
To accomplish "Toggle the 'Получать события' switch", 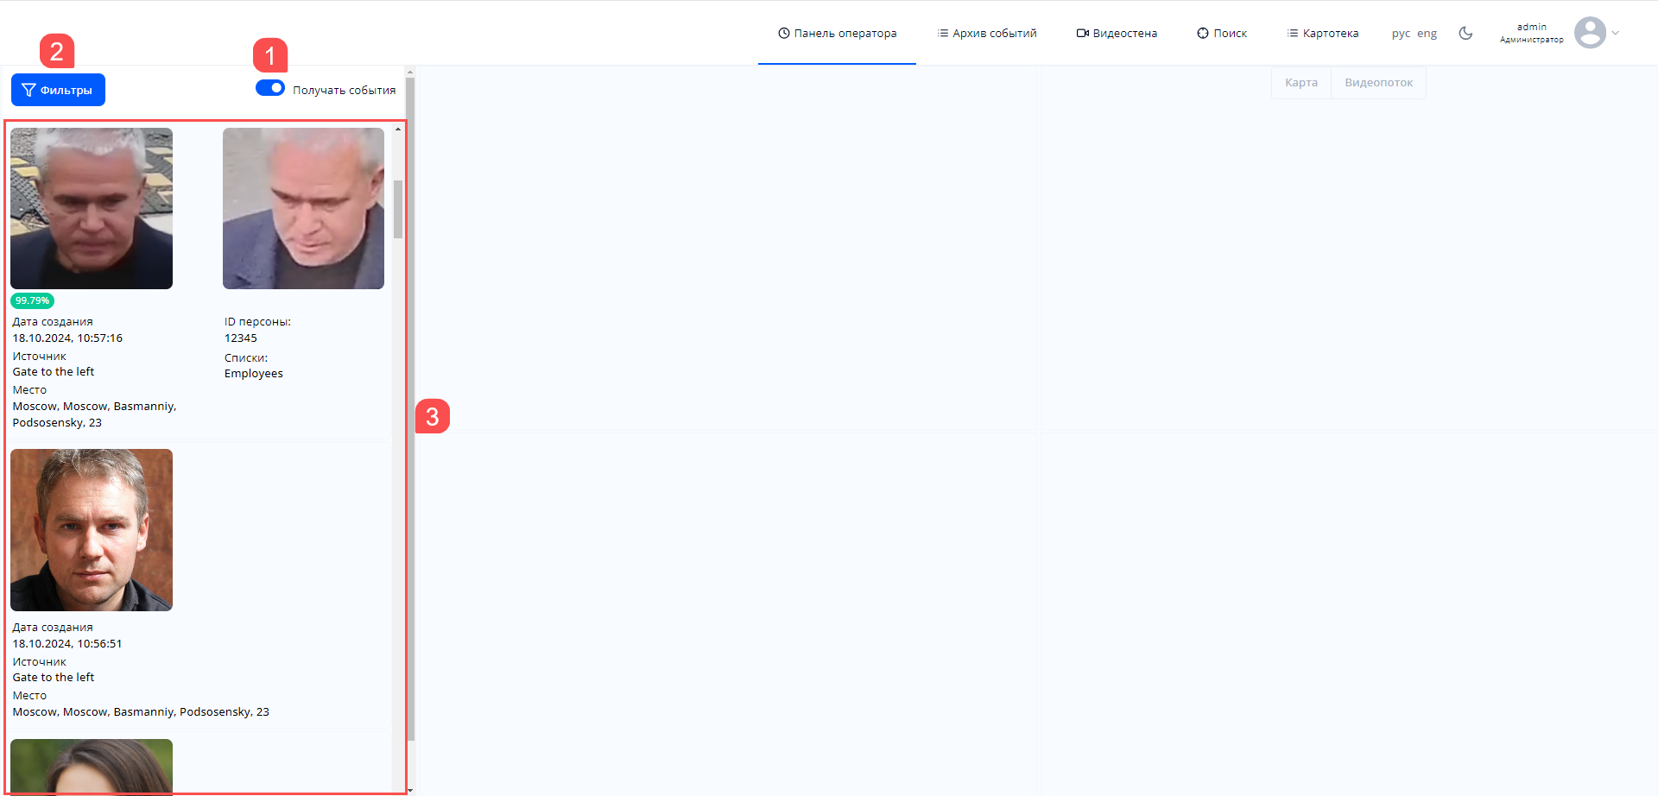I will tap(270, 88).
